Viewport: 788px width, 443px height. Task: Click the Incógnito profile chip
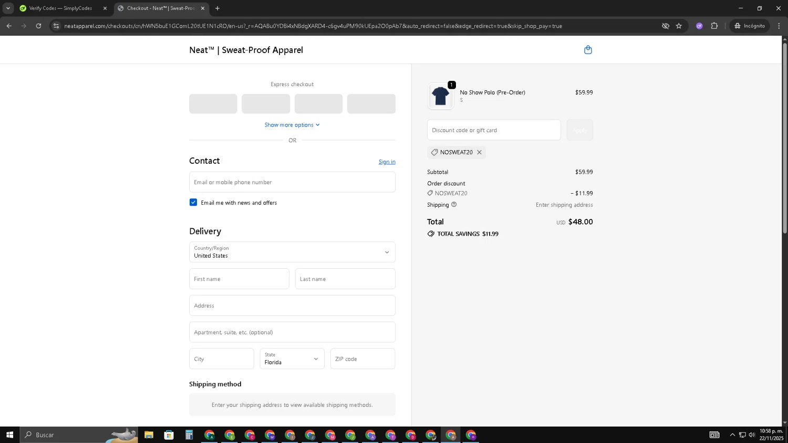(750, 26)
